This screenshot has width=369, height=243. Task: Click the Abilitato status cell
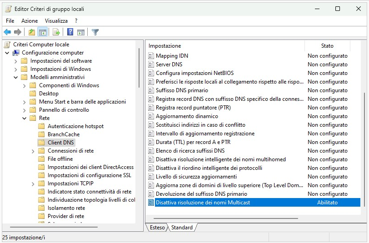(x=327, y=203)
